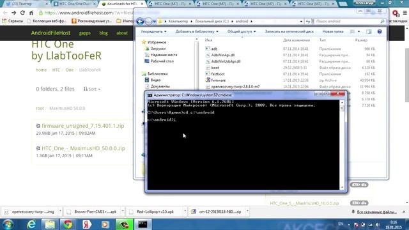Open Red+Lollipop apk download arrow
The image size is (409, 230).
coord(185,211)
